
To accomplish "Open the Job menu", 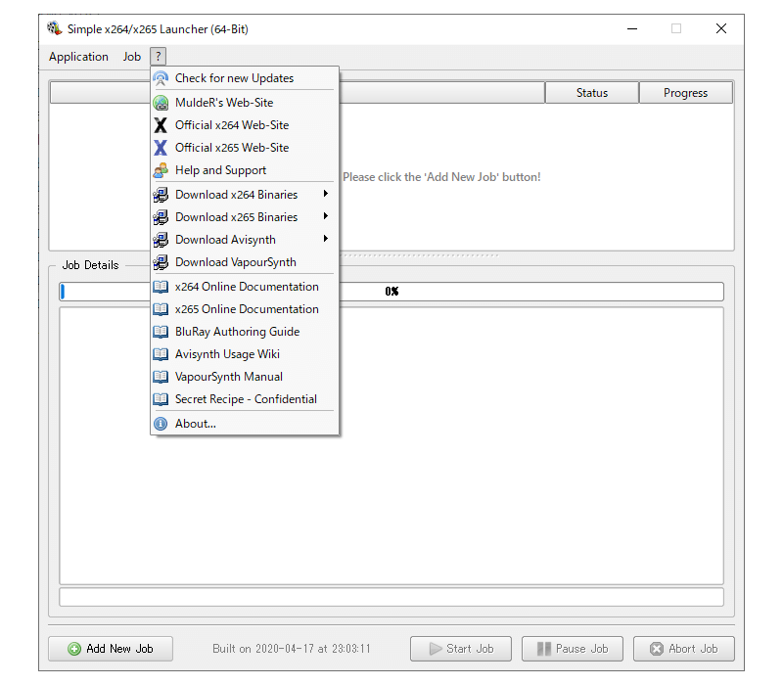I will 132,57.
